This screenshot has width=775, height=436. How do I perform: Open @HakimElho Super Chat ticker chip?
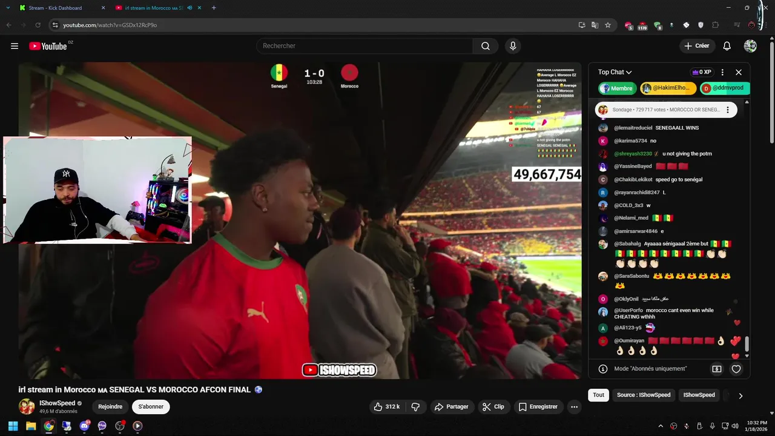pyautogui.click(x=668, y=88)
